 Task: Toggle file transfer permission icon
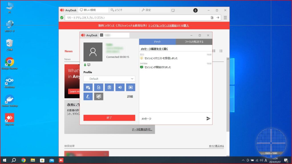98,87
